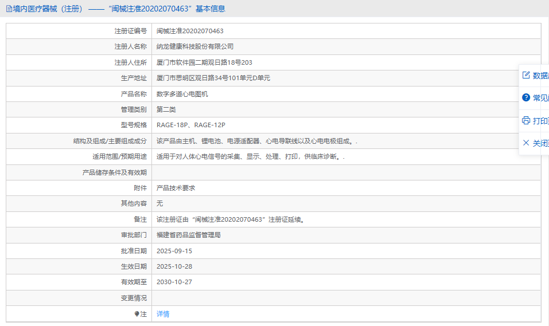The height and width of the screenshot is (326, 549).
Task: Click approval date 2025-09-15
Action: 174,251
